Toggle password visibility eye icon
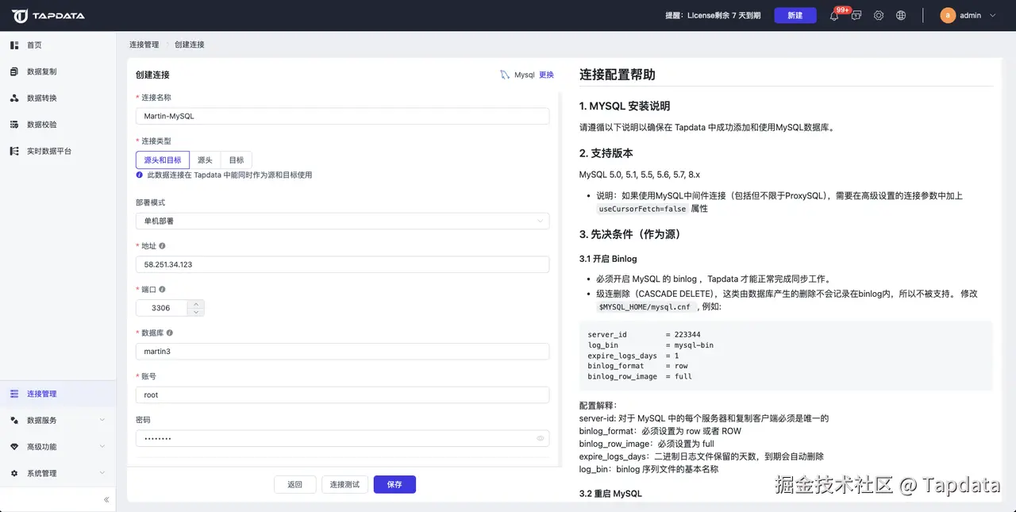 [x=540, y=438]
